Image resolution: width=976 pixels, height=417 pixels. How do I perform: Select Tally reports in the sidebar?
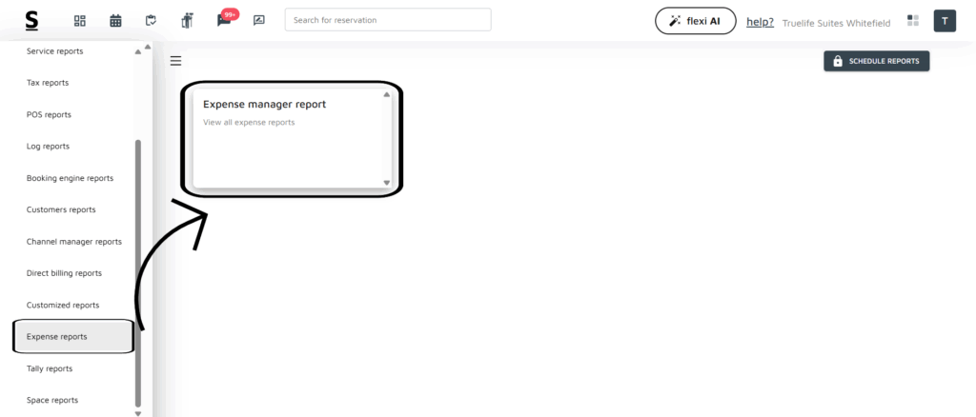point(50,368)
